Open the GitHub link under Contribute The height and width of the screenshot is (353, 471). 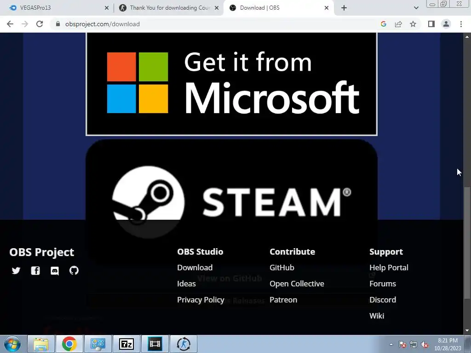point(282,268)
